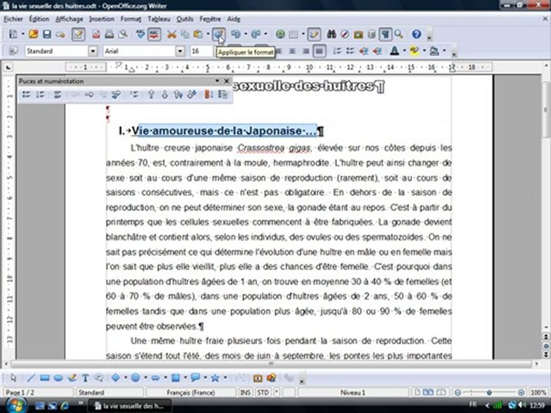Open the zoom magnifier tool
The height and width of the screenshot is (413, 551).
click(x=398, y=34)
